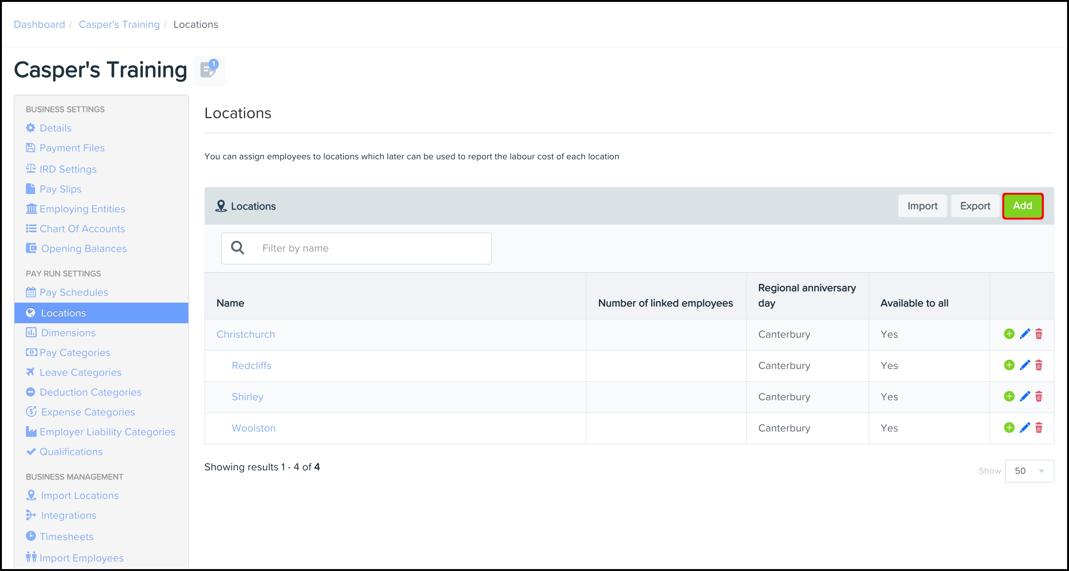This screenshot has width=1069, height=571.
Task: Click trash icon in Christchurch row
Action: 1039,334
